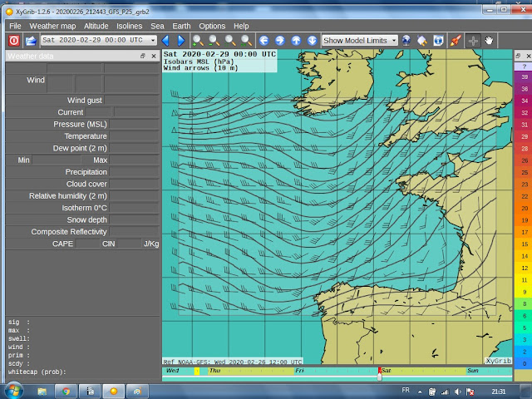
Task: Close the Weather data panel
Action: pos(154,56)
